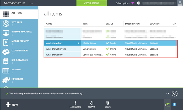Select the Cloud Services gears icon
This screenshot has width=183, height=110.
(6, 52)
